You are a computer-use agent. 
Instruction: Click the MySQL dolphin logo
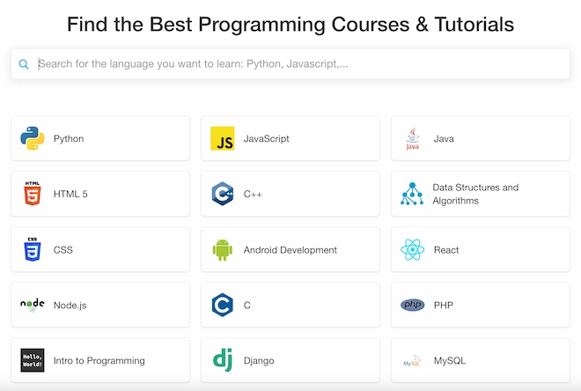pos(412,360)
